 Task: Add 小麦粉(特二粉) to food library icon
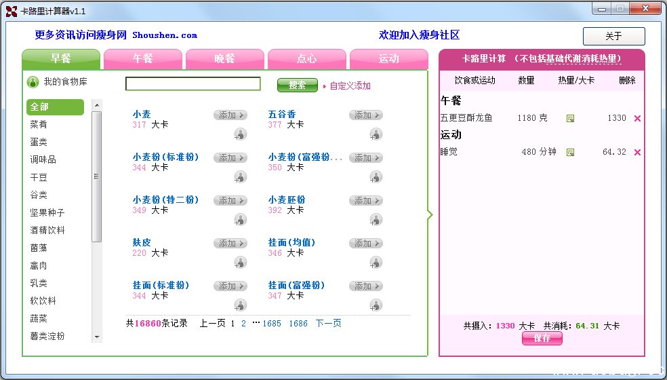coord(241,220)
